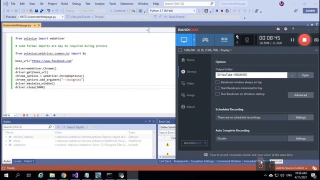Open the Process dropdown showing AutomateWebpage.py

point(41,17)
